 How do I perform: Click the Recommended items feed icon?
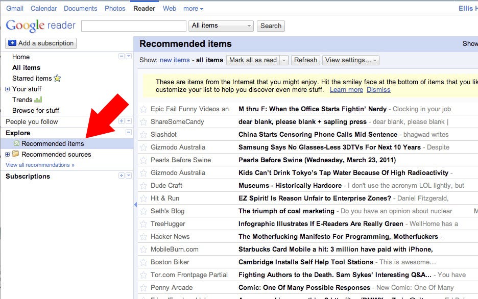coord(16,143)
